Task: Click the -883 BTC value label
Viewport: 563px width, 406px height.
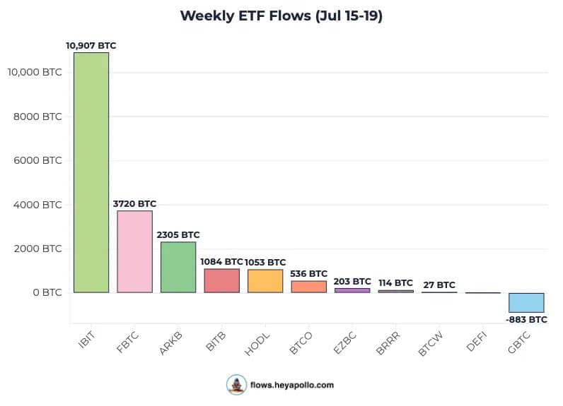Action: (x=526, y=320)
